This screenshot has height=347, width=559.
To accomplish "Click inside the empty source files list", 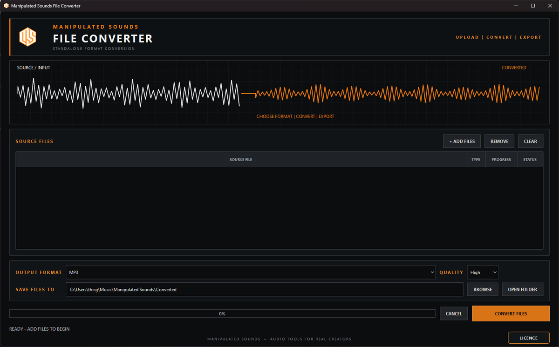I will [x=279, y=208].
